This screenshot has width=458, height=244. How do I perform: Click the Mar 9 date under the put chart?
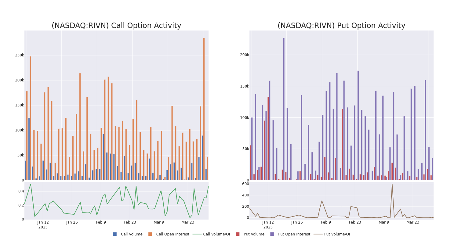click(x=384, y=222)
